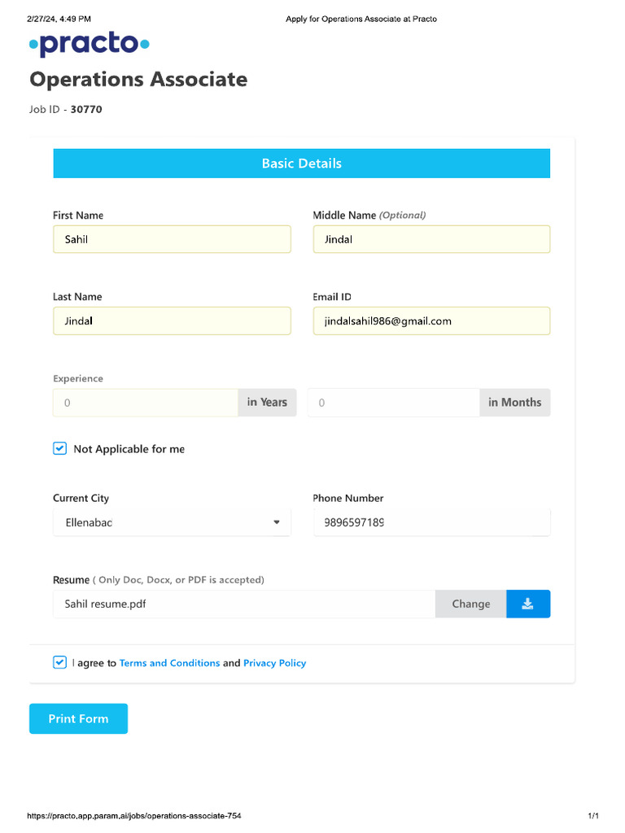Open the Privacy Policy link
The width and height of the screenshot is (625, 833).
pyautogui.click(x=274, y=663)
